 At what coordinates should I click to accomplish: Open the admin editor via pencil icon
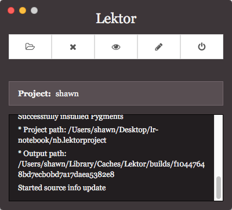[x=159, y=46]
